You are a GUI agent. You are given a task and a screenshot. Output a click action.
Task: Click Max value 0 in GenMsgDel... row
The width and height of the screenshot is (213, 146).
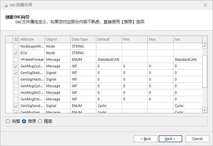(160, 99)
